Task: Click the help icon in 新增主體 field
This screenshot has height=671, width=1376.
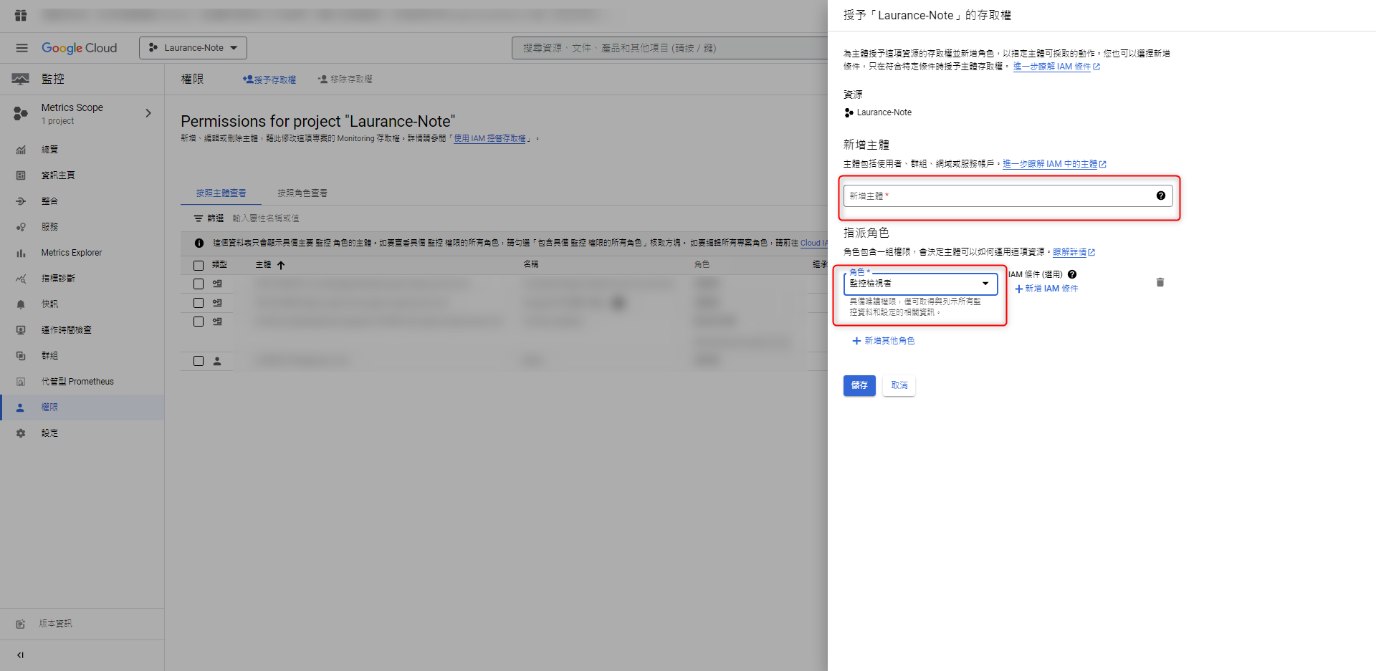Action: [1160, 195]
